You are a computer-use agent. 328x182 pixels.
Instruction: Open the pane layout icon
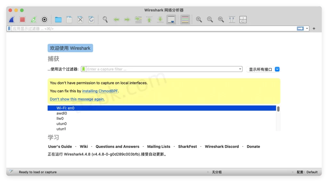[x=243, y=20]
